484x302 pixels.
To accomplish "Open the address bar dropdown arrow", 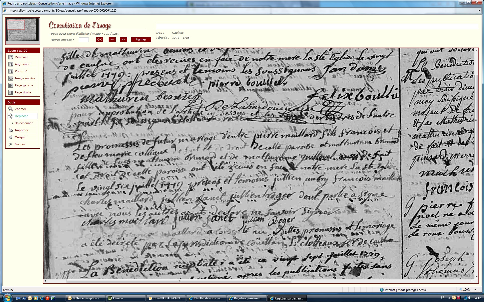I will point(479,11).
